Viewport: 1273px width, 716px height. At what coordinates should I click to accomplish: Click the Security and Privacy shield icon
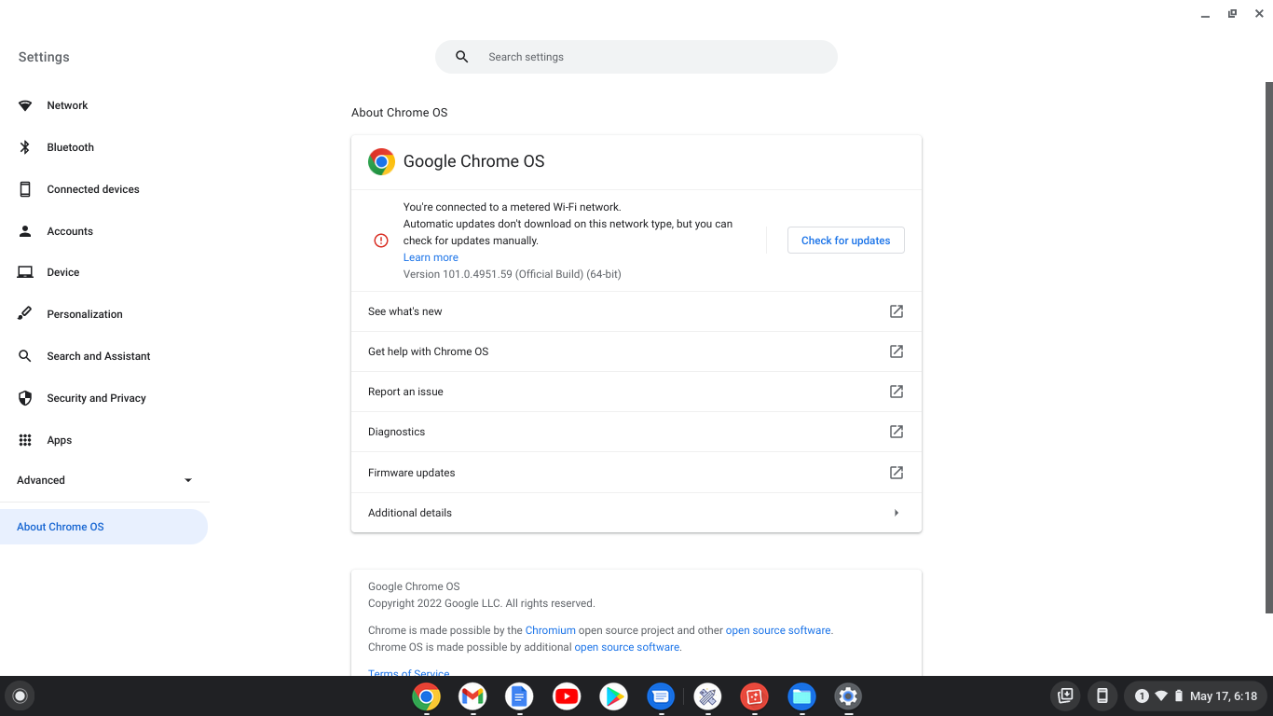click(25, 398)
